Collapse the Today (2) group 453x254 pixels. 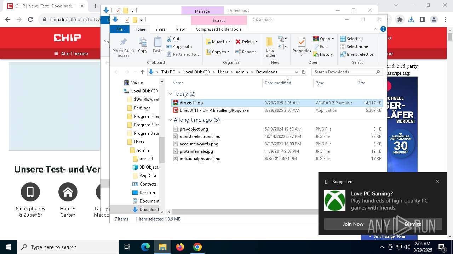170,94
